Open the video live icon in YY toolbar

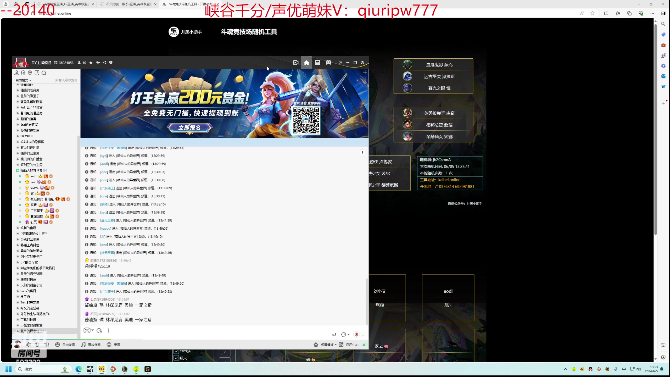296,63
